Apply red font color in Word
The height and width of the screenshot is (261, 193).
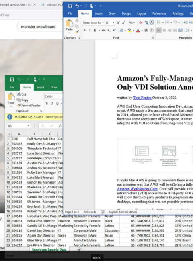coord(138,30)
